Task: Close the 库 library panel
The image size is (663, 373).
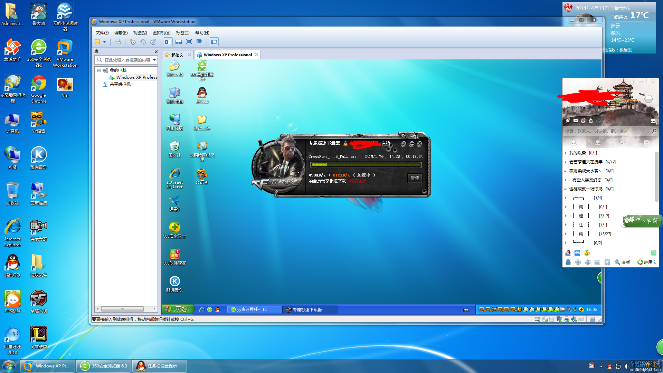Action: [156, 51]
